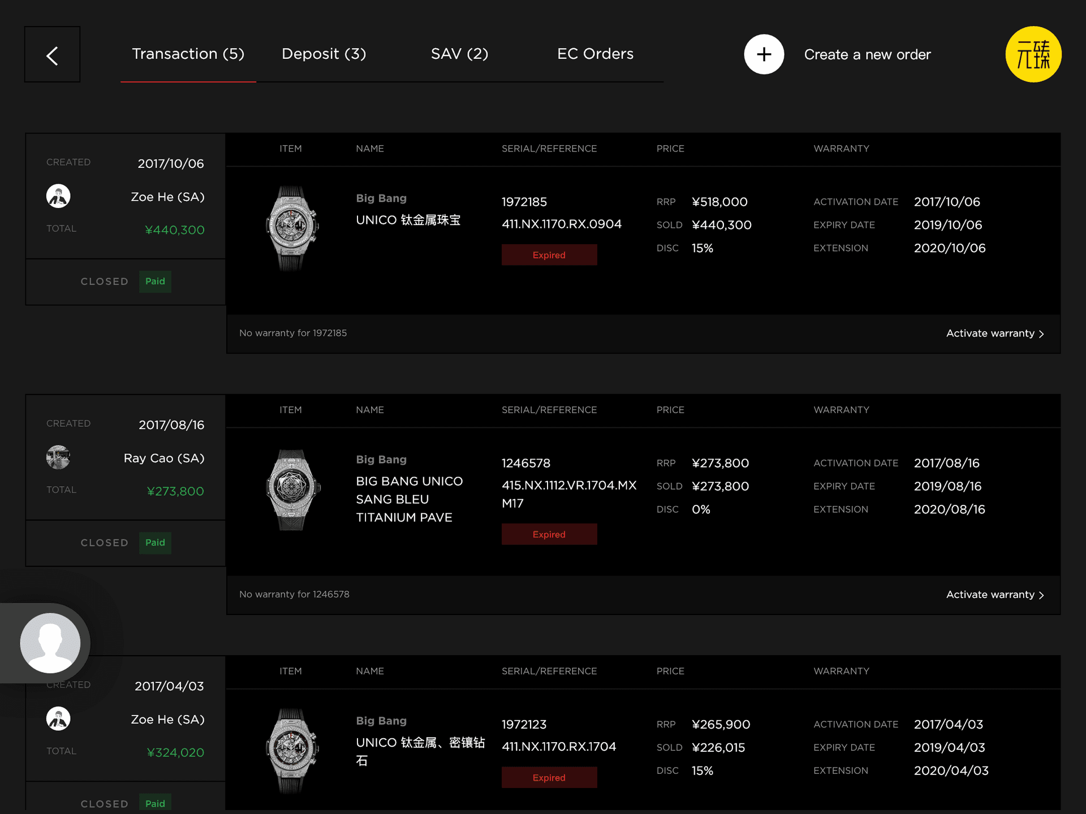
Task: Open the yellow Chinese logo badge
Action: (x=1033, y=54)
